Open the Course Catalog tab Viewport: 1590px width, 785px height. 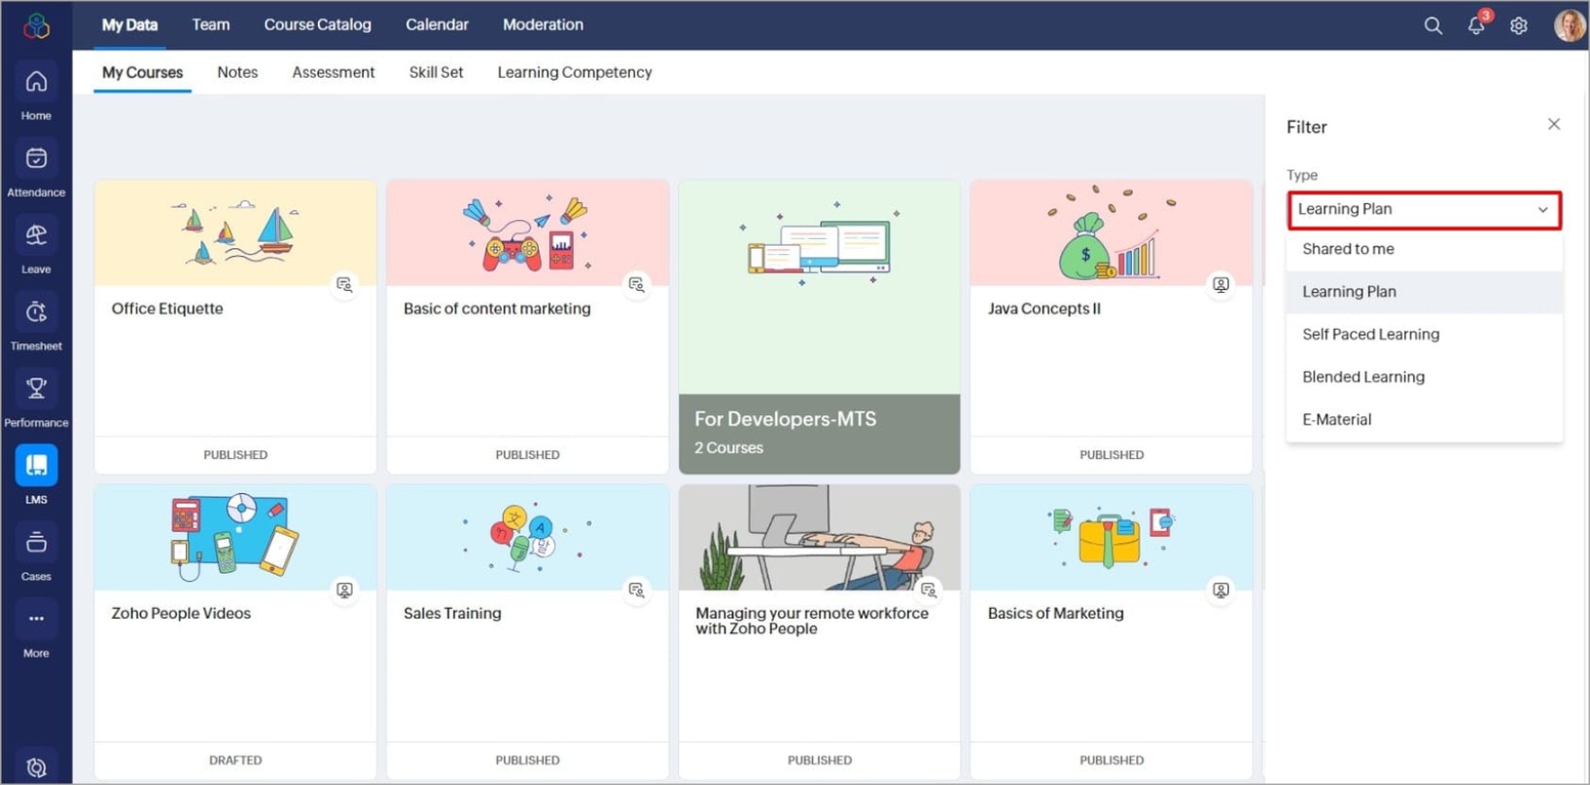pyautogui.click(x=318, y=25)
